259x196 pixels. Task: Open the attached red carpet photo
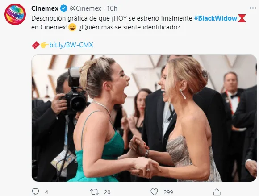point(144,118)
